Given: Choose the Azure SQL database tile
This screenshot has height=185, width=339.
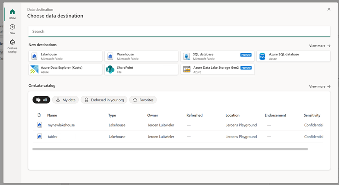Looking at the screenshot, I should tap(293, 56).
